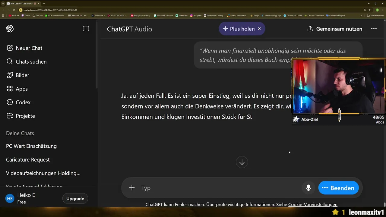Click the plus attachment icon in the composer
Viewport: 386px width, 217px height.
[132, 188]
